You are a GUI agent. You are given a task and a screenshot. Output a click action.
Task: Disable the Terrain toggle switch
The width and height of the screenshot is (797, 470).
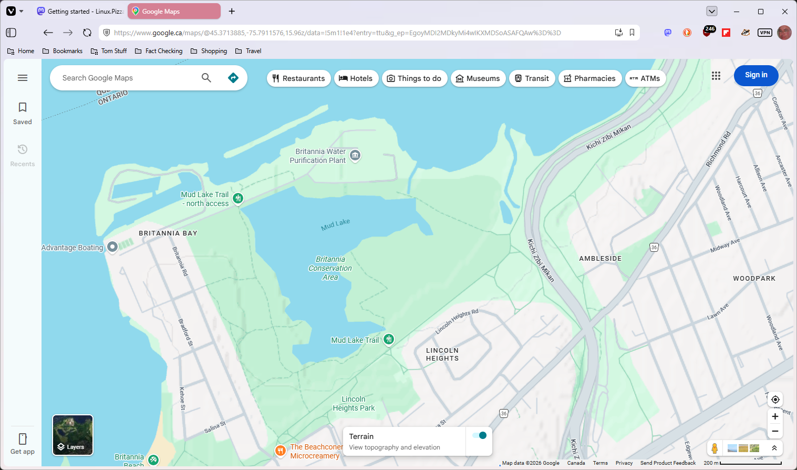point(479,435)
